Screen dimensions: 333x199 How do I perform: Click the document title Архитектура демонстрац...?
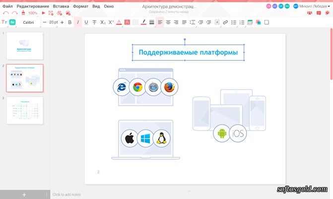[x=169, y=6]
